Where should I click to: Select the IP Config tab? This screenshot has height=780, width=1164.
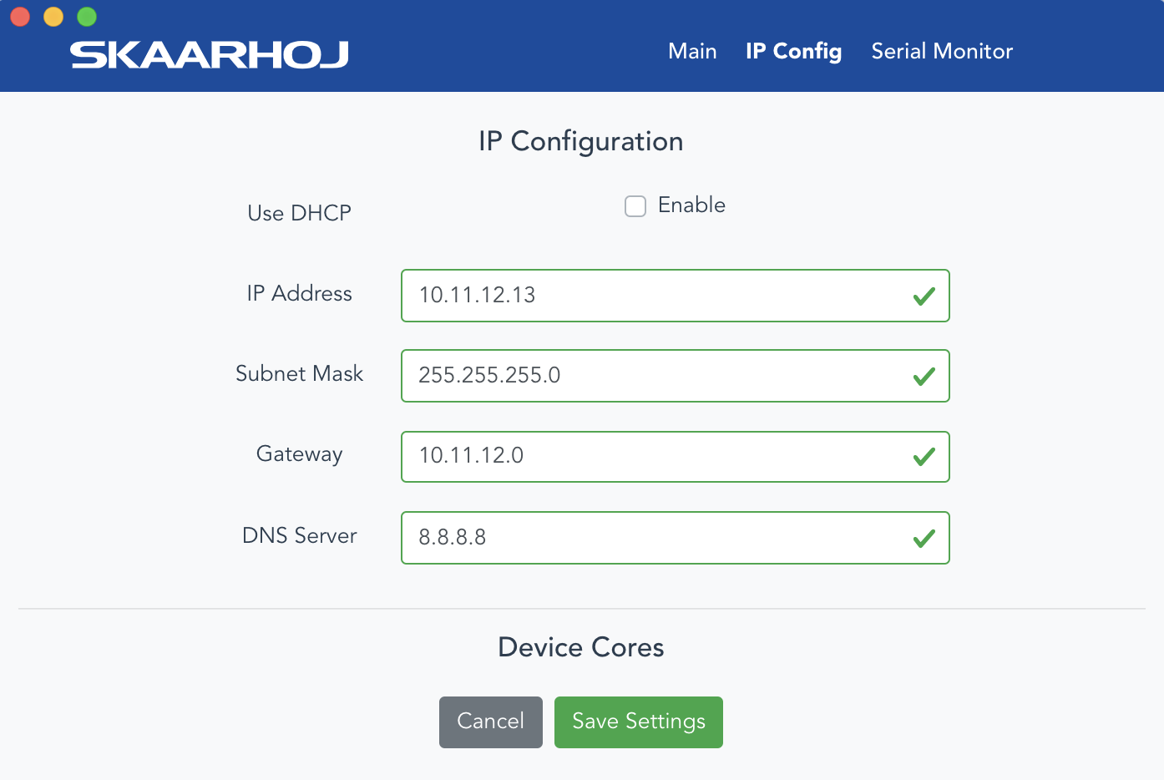[793, 51]
